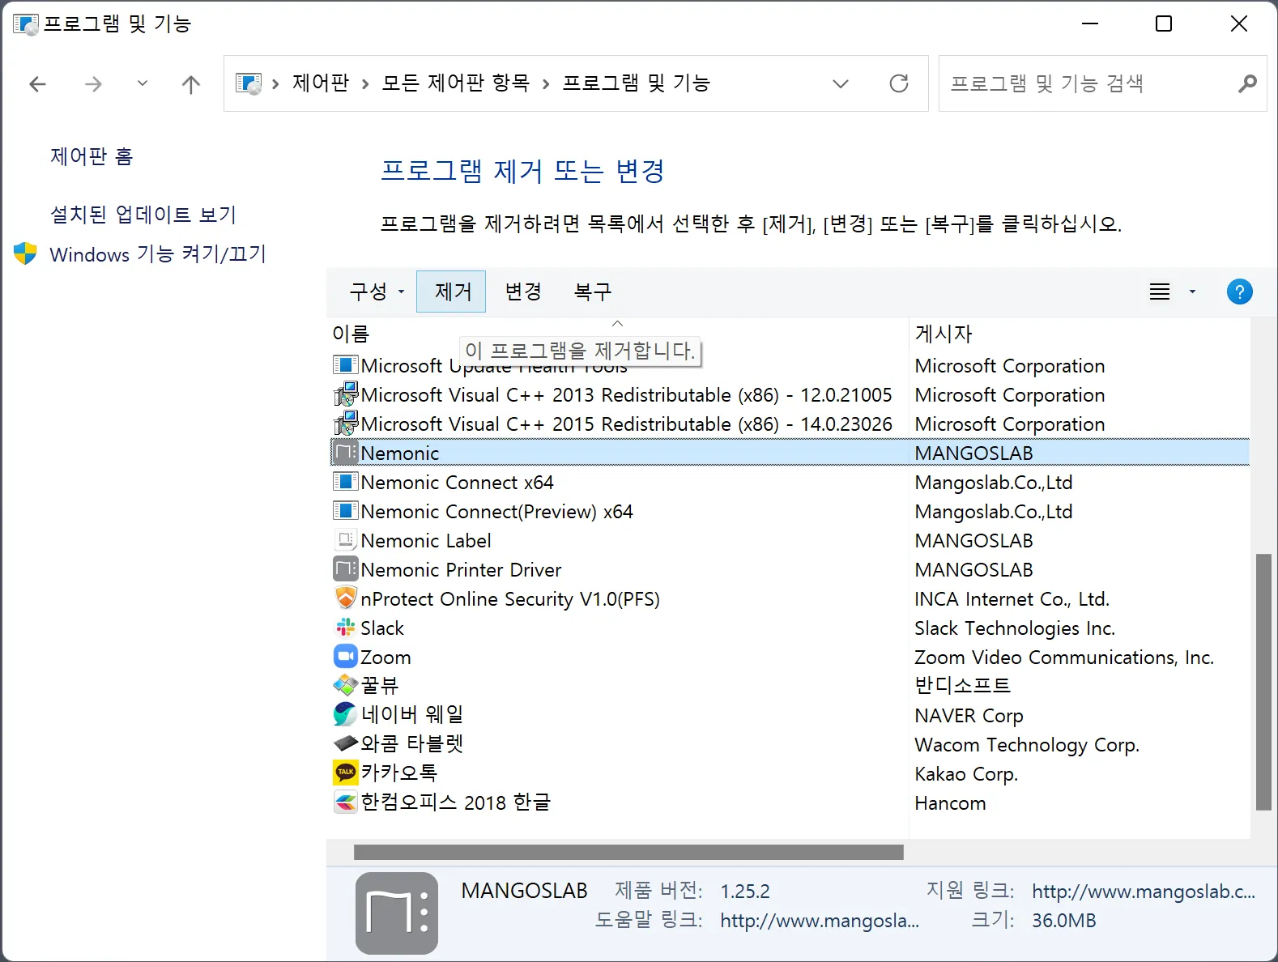Viewport: 1278px width, 962px height.
Task: Click the Slack app icon
Action: tap(346, 628)
